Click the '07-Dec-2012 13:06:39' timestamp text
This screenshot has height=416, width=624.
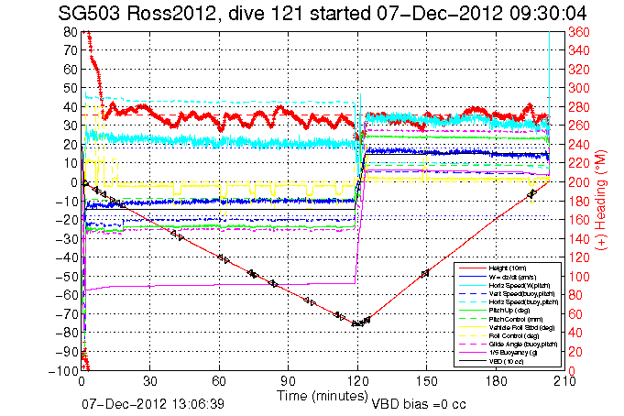[153, 404]
